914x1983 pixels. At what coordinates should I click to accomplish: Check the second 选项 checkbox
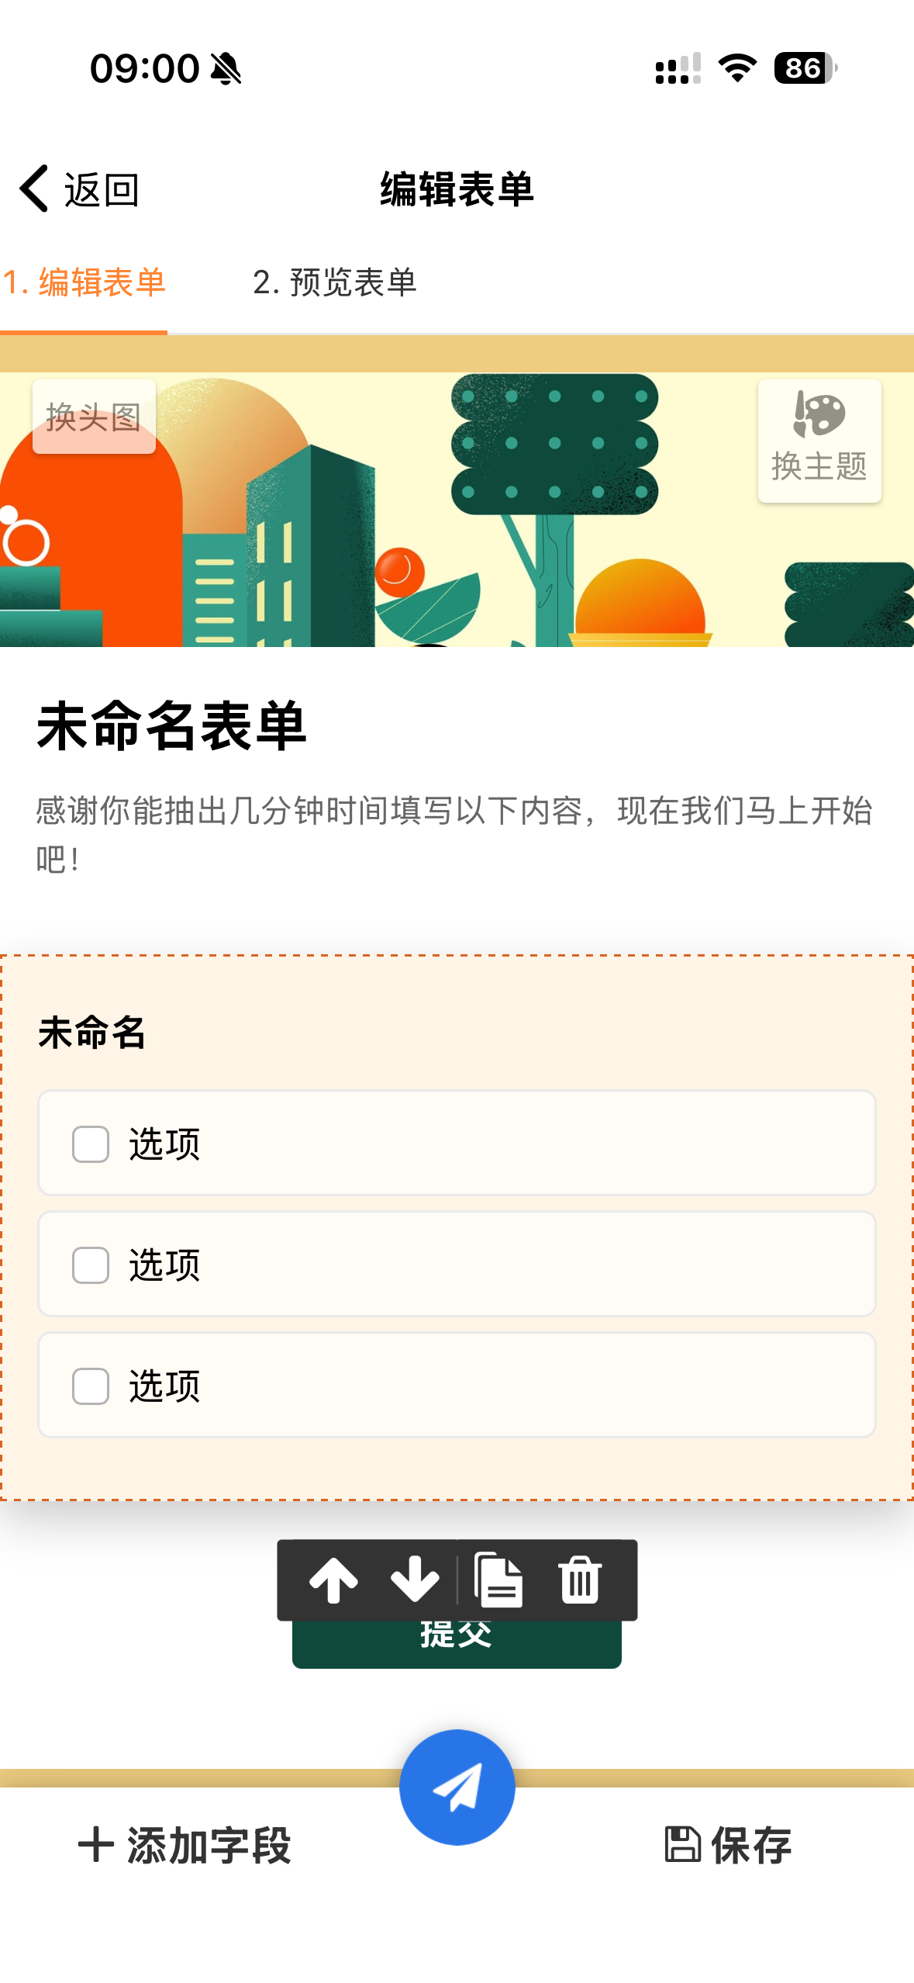[88, 1264]
